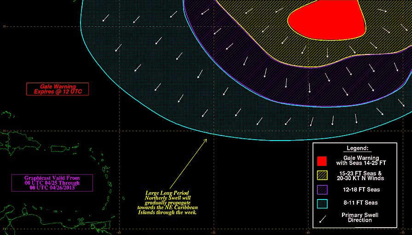Click the '-60' longitude label at bottom
Viewport: 412px width, 235px height.
[118, 233]
